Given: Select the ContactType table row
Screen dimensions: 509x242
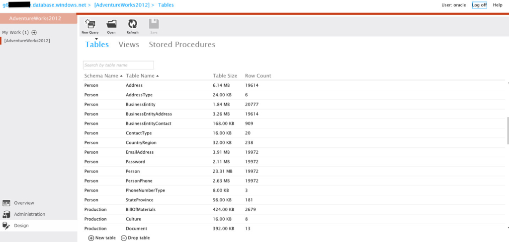Looking at the screenshot, I should click(x=294, y=133).
